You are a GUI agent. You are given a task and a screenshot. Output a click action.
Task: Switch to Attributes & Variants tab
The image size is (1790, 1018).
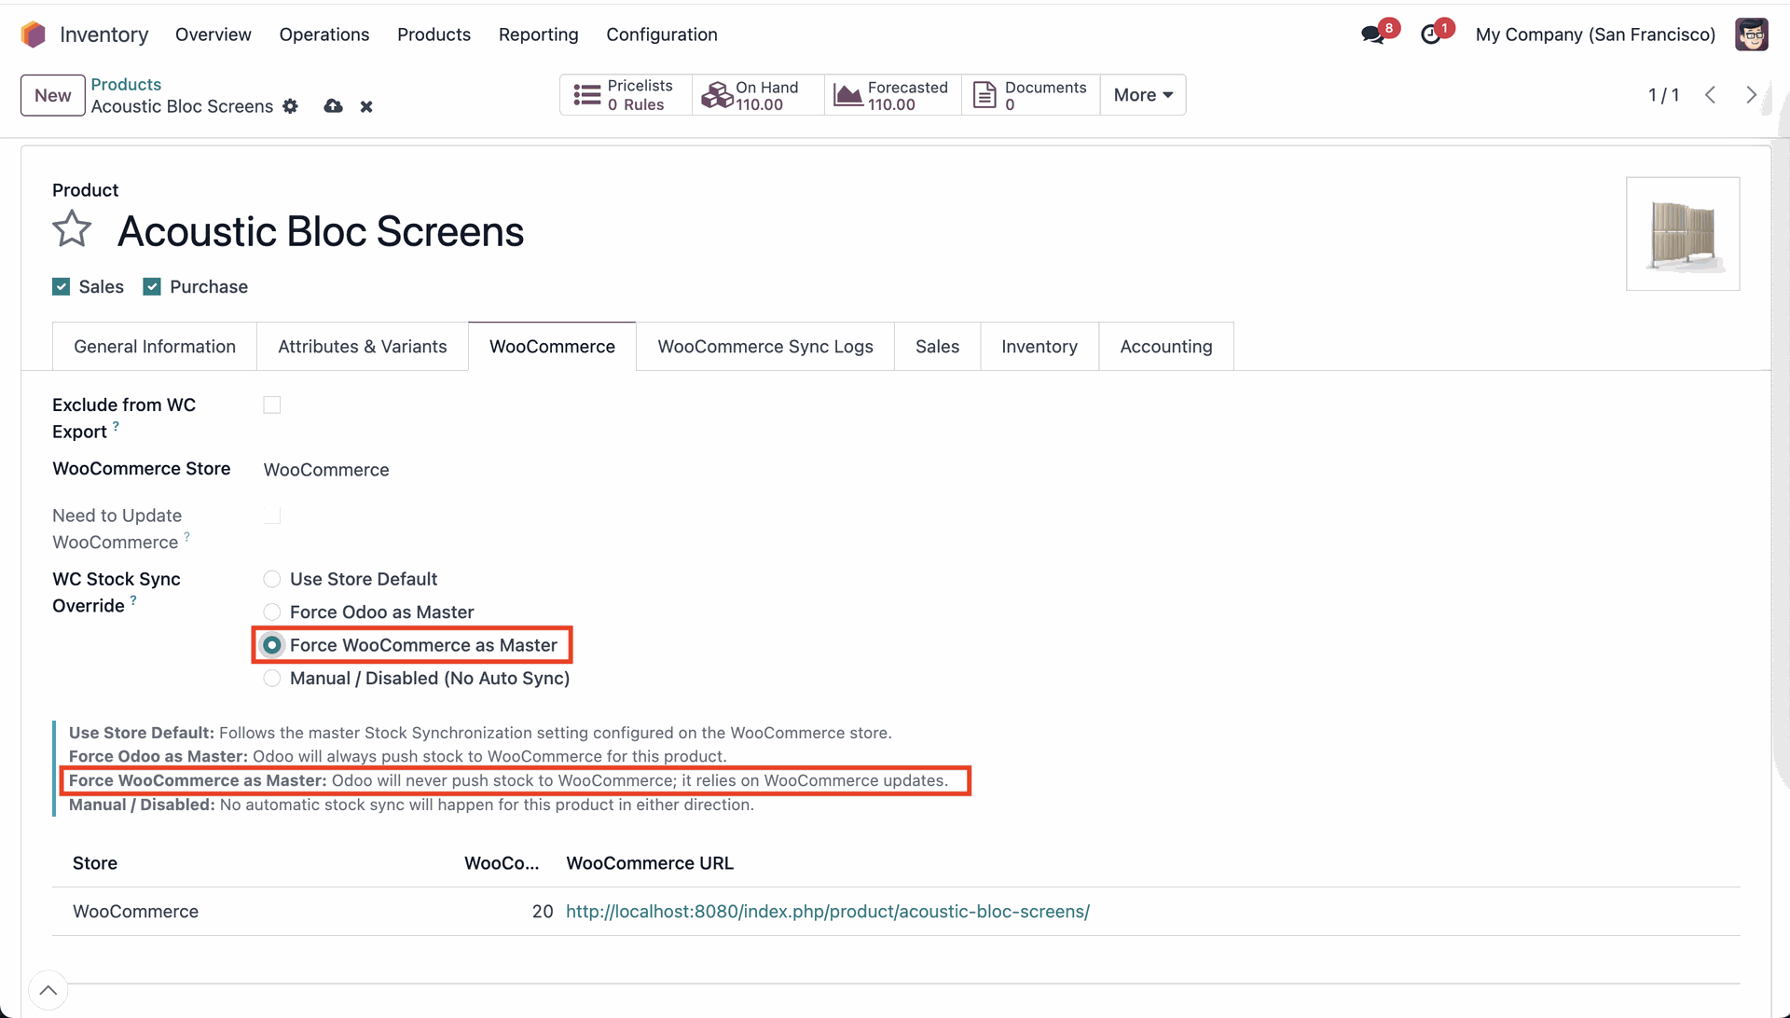point(363,347)
